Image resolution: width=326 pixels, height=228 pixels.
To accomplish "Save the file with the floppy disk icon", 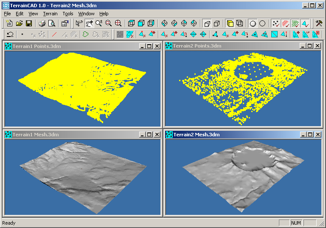I will [29, 23].
